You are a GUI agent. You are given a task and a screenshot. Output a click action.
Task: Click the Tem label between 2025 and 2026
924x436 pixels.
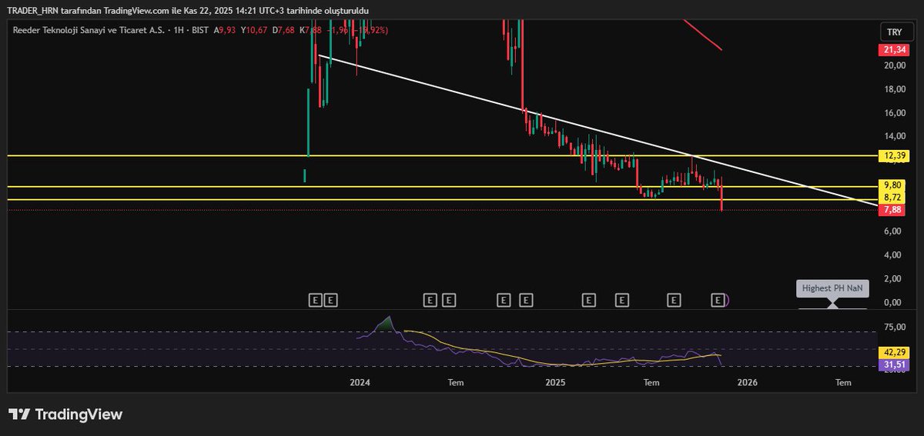(x=651, y=382)
